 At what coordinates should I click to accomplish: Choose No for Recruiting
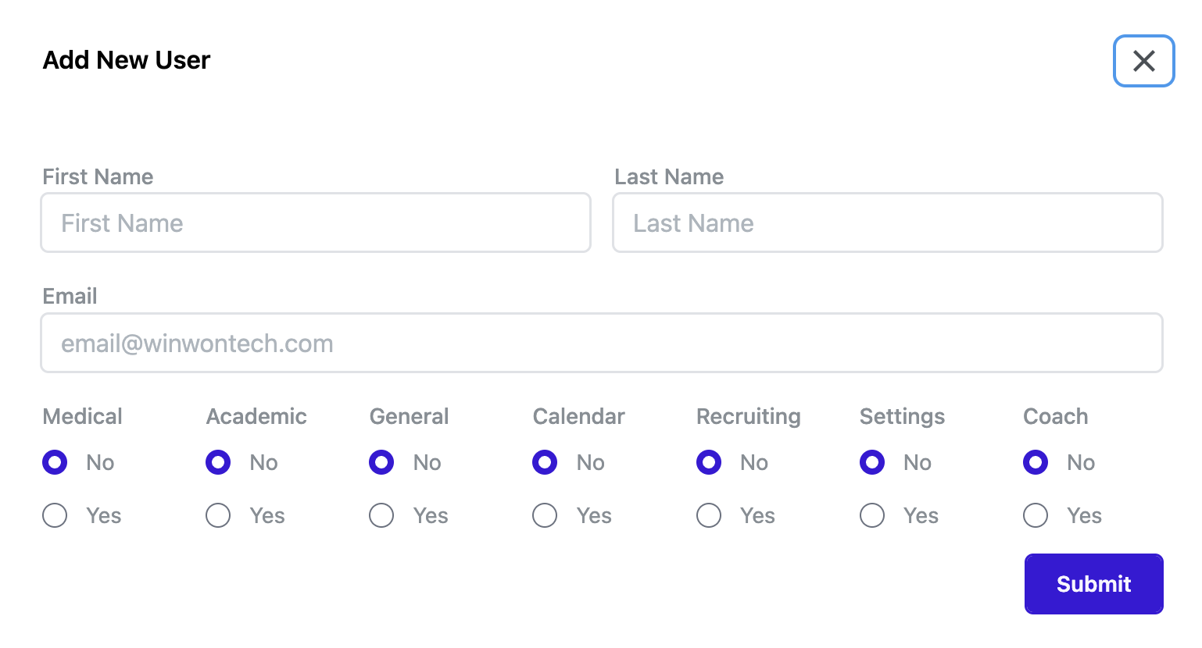coord(709,462)
